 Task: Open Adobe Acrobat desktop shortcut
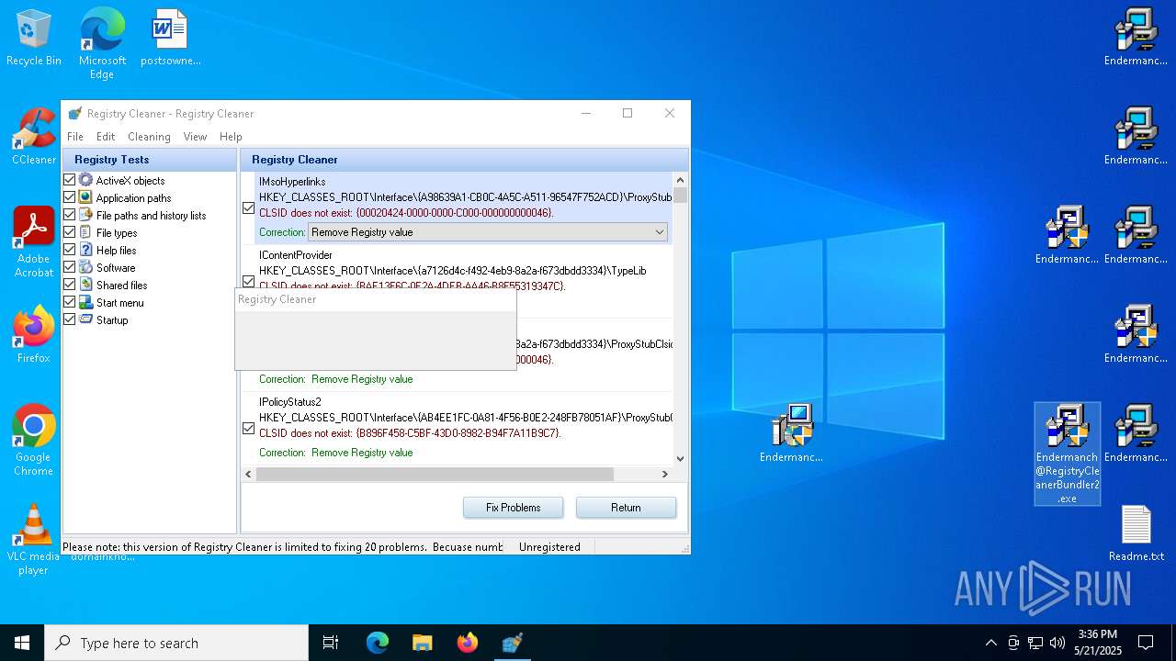34,242
